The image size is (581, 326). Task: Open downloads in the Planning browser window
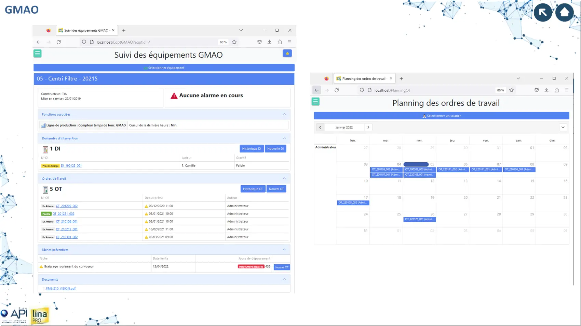546,90
